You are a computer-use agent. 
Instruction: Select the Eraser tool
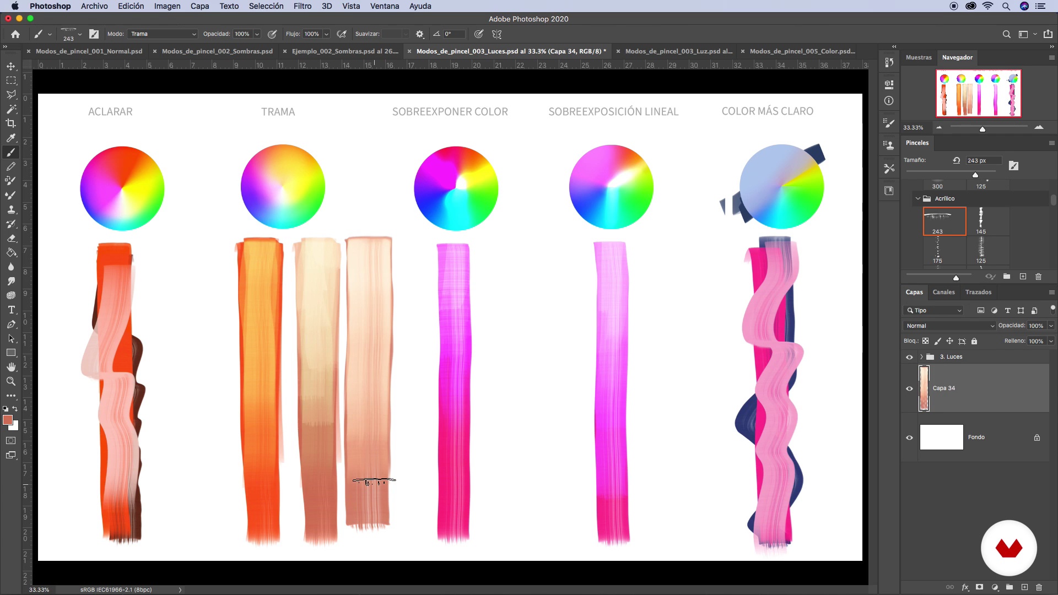tap(11, 238)
